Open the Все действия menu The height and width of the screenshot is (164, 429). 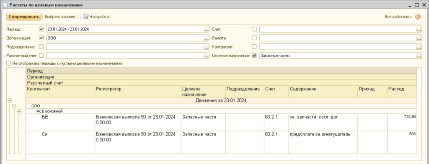pyautogui.click(x=398, y=17)
